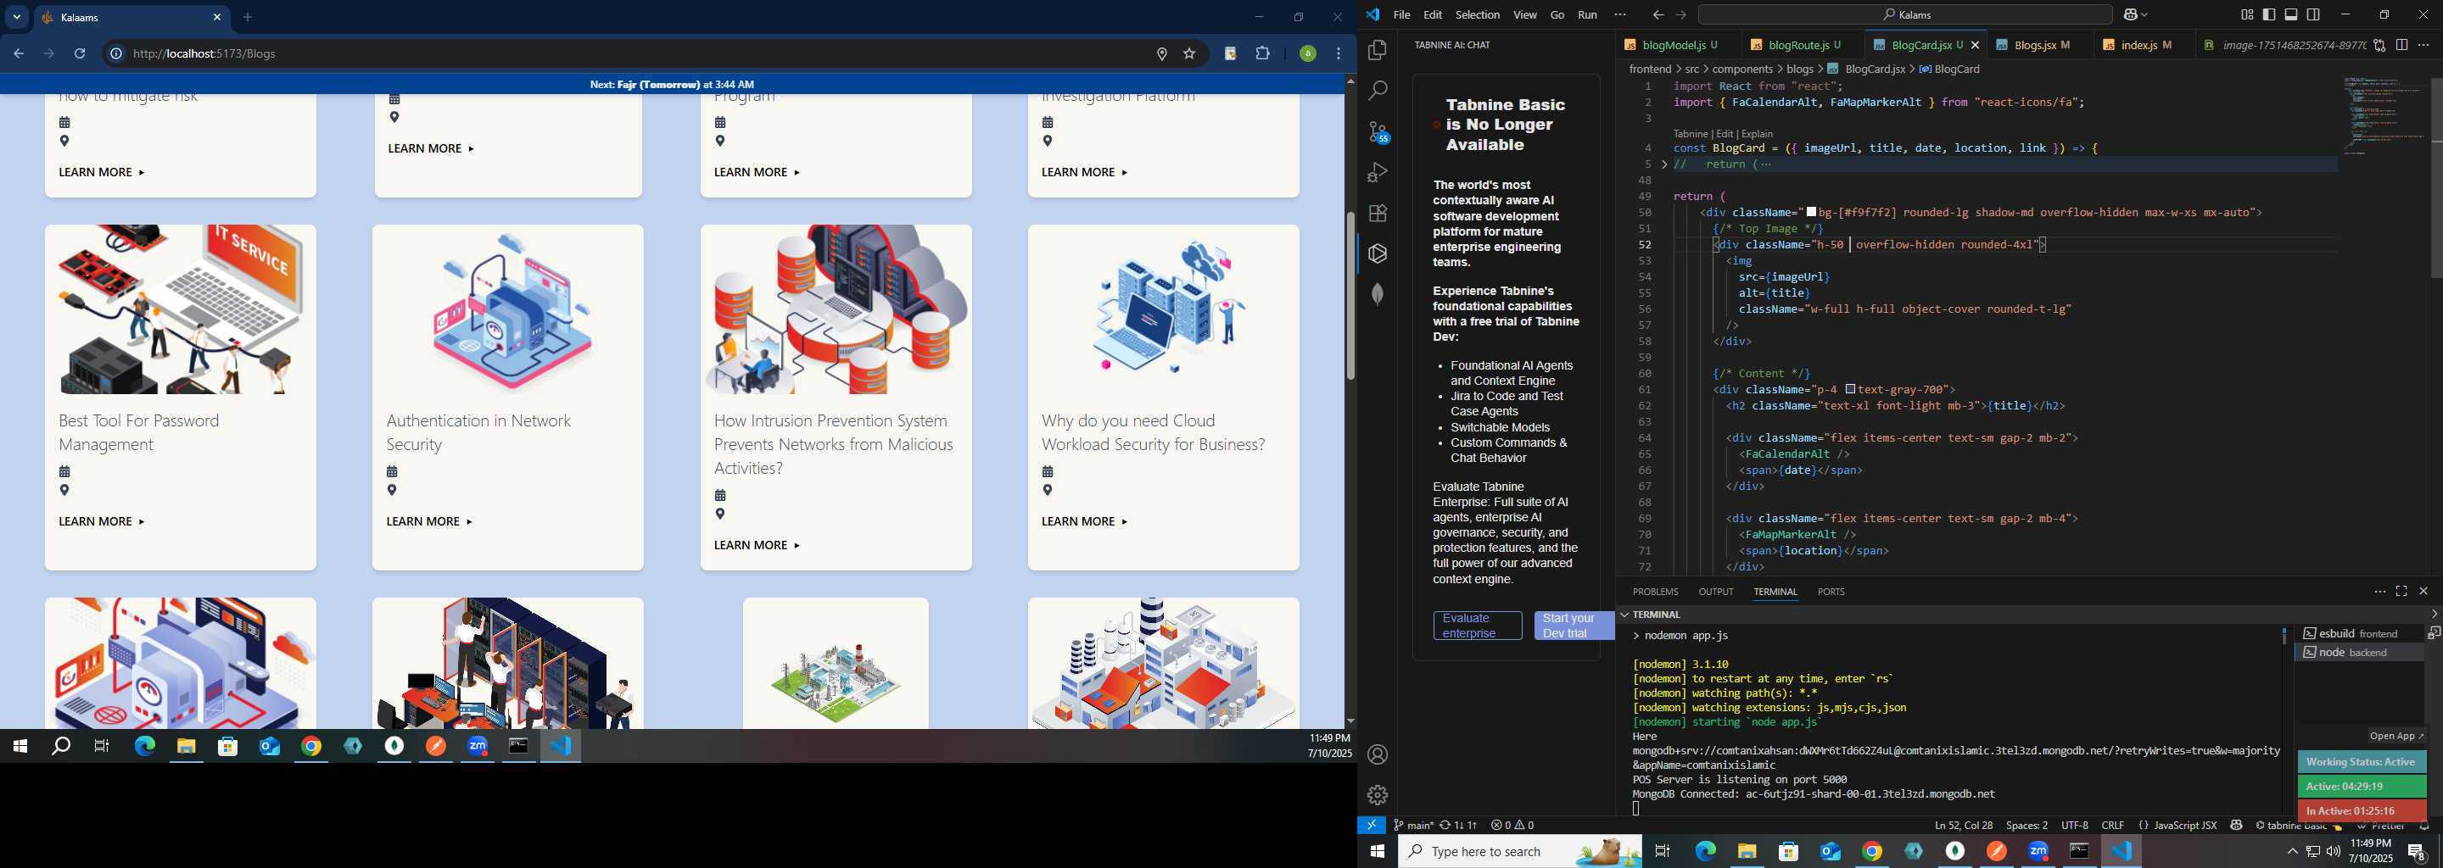Screen dimensions: 2443x868
Task: Open color swatch for bg-[#f9f7f2] on line 50
Action: point(1811,212)
